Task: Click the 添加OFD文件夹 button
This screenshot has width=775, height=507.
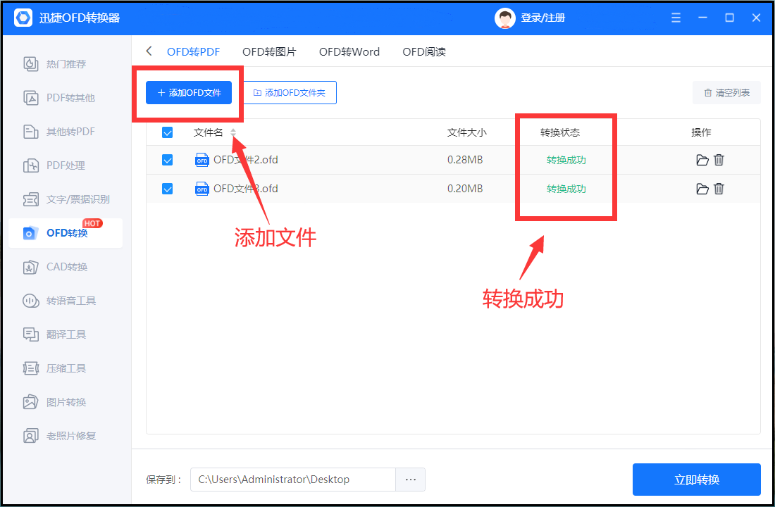Action: coord(290,92)
